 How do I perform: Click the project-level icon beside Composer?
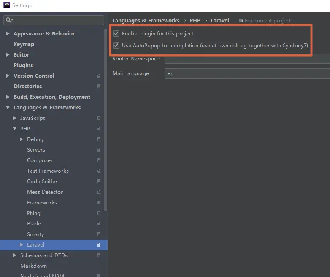click(98, 160)
